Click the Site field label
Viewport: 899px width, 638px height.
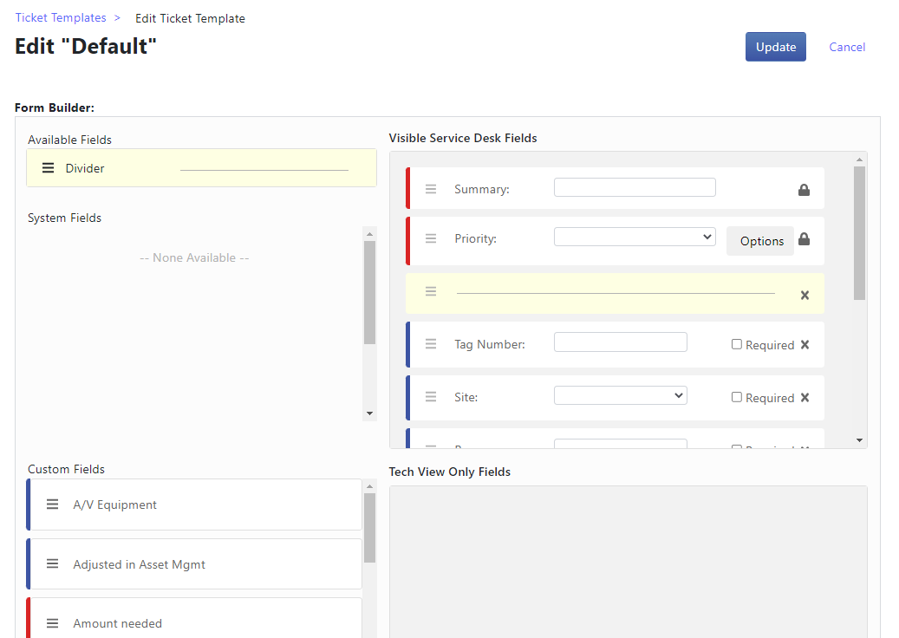(466, 397)
